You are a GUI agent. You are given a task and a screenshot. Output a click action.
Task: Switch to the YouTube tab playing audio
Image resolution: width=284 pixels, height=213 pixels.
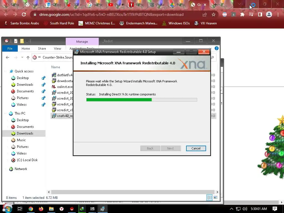(x=116, y=5)
